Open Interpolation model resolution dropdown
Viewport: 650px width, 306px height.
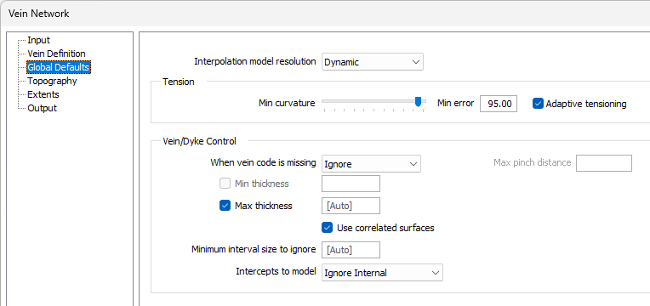373,62
